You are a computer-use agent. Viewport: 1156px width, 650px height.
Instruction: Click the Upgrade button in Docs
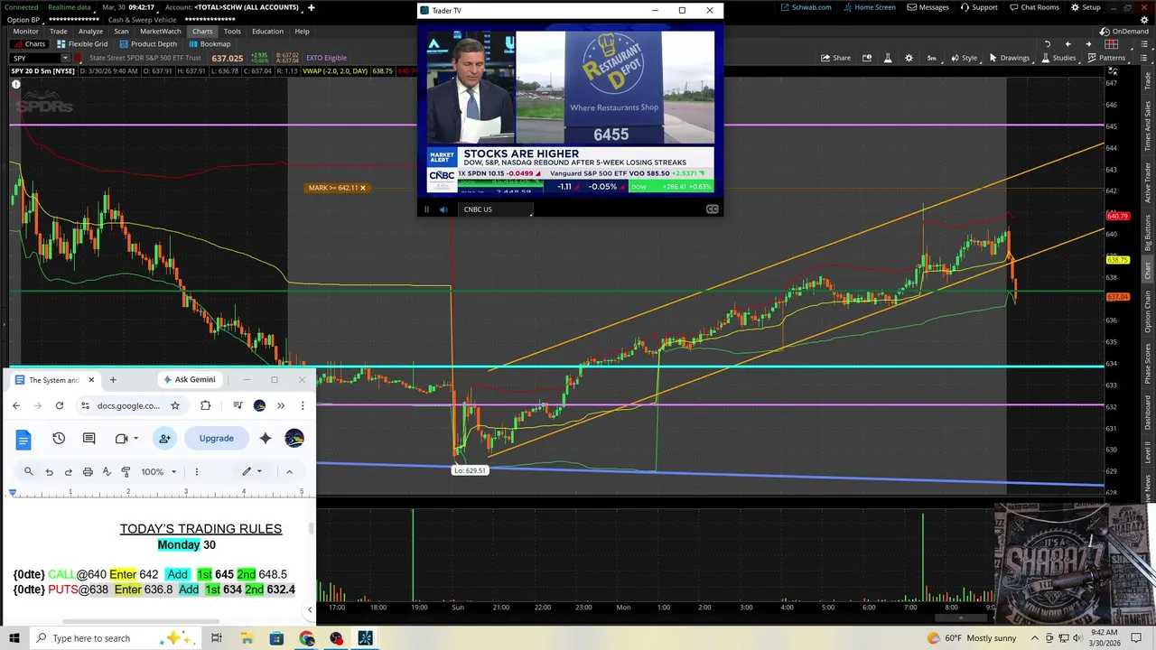pos(216,438)
